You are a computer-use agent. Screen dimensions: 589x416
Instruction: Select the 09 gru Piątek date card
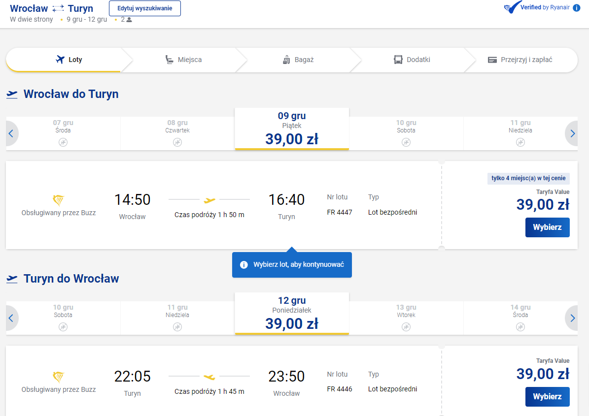(x=292, y=129)
